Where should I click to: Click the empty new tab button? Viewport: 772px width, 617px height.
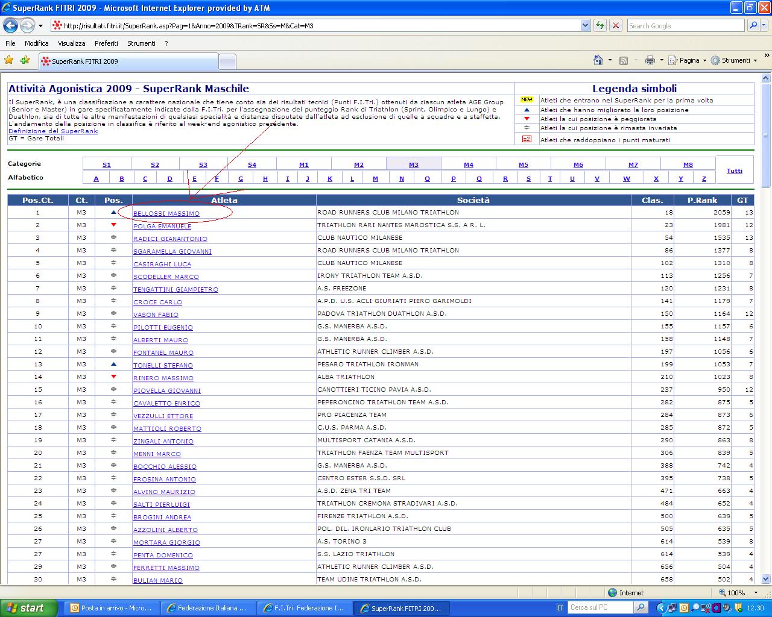tap(227, 61)
